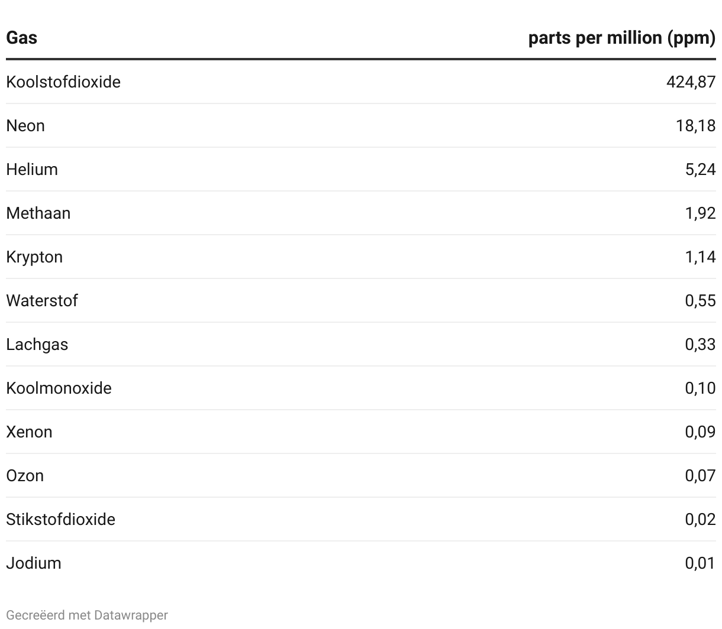
Task: Click the 0,07 value for Ozon
Action: click(x=701, y=475)
